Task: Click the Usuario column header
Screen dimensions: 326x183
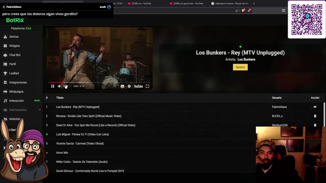Action: click(x=277, y=98)
